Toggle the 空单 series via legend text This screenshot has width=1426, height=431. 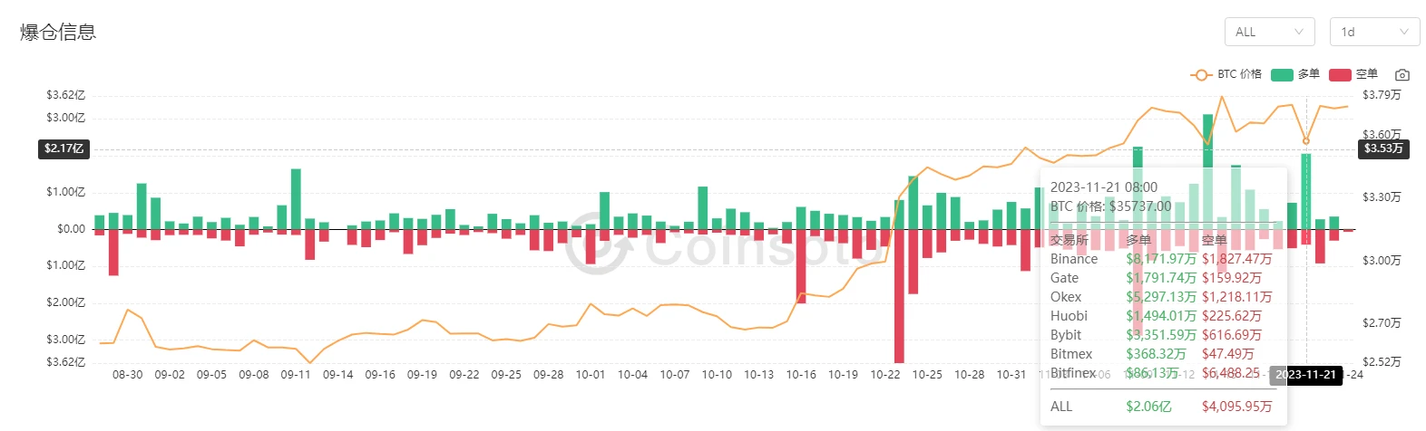pyautogui.click(x=1367, y=74)
